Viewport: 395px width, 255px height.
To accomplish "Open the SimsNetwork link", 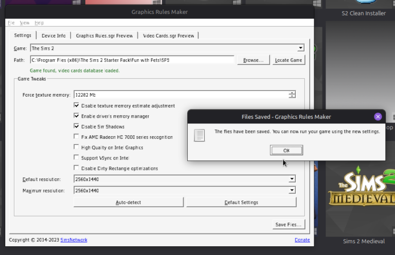I will point(74,240).
